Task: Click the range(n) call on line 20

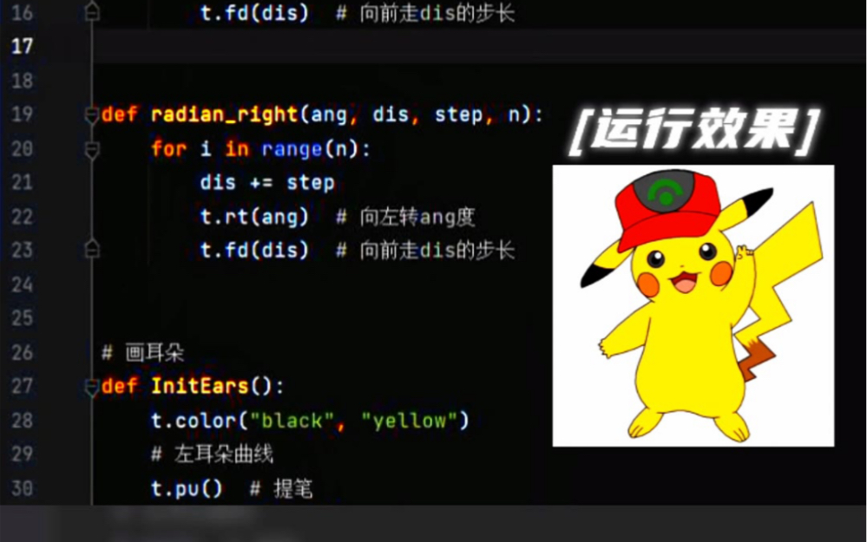Action: [310, 149]
